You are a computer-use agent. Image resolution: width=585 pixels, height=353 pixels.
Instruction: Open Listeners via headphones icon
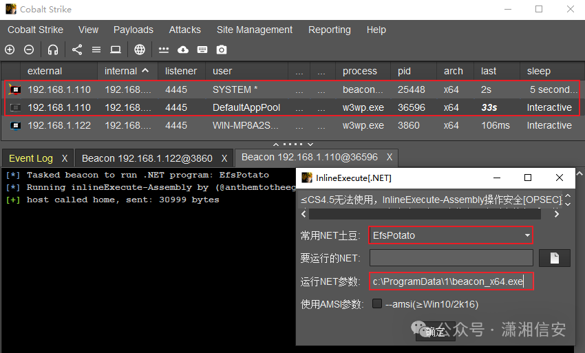[x=53, y=50]
